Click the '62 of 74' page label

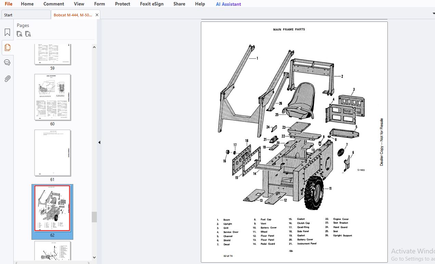coord(228,256)
